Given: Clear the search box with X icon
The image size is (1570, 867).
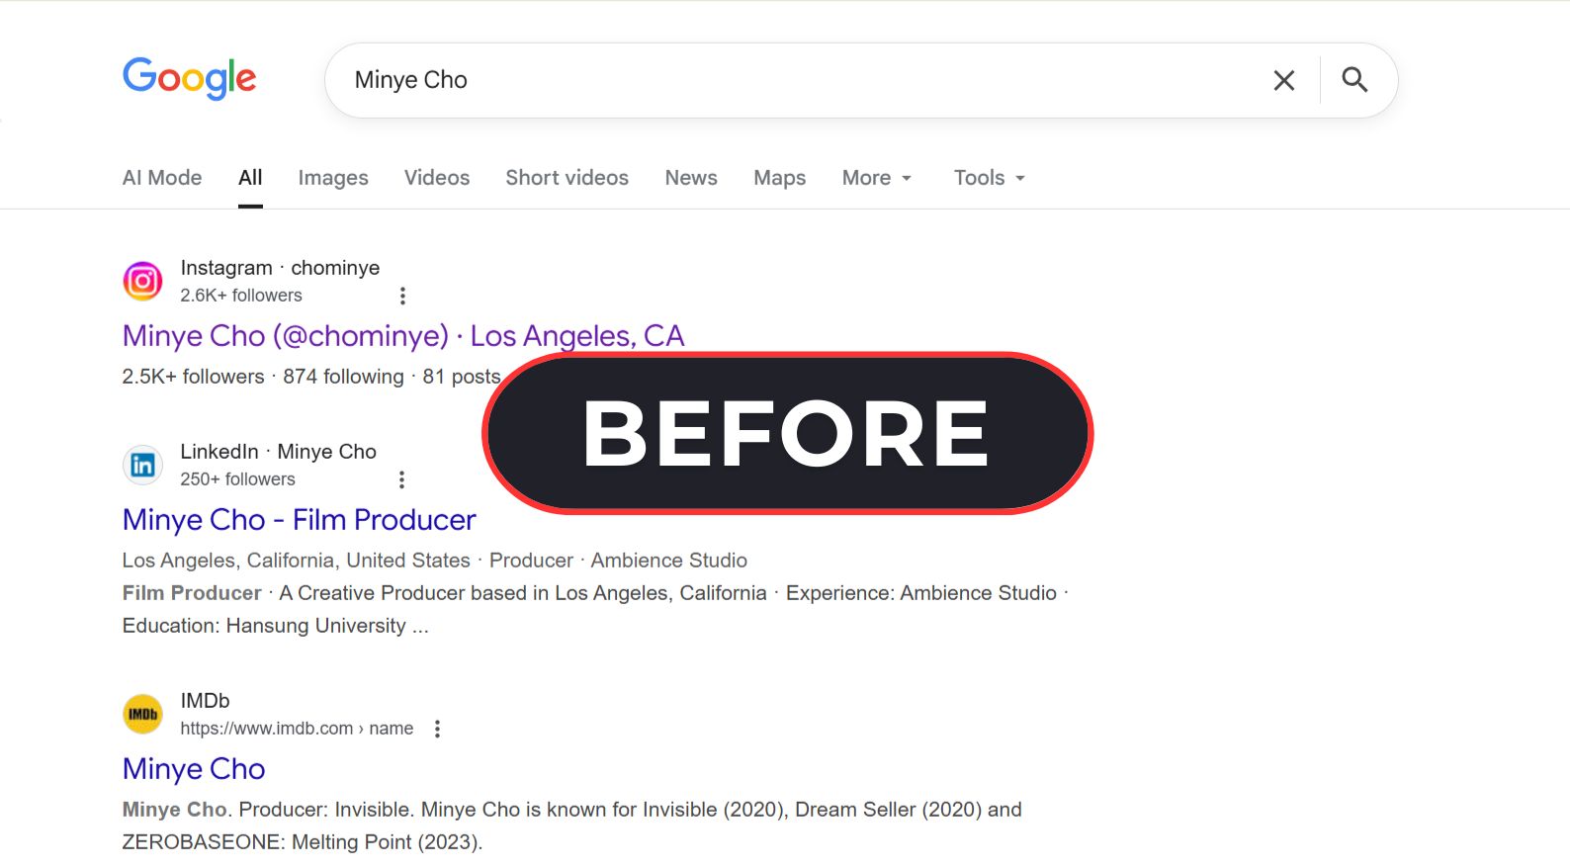Looking at the screenshot, I should click(x=1283, y=80).
